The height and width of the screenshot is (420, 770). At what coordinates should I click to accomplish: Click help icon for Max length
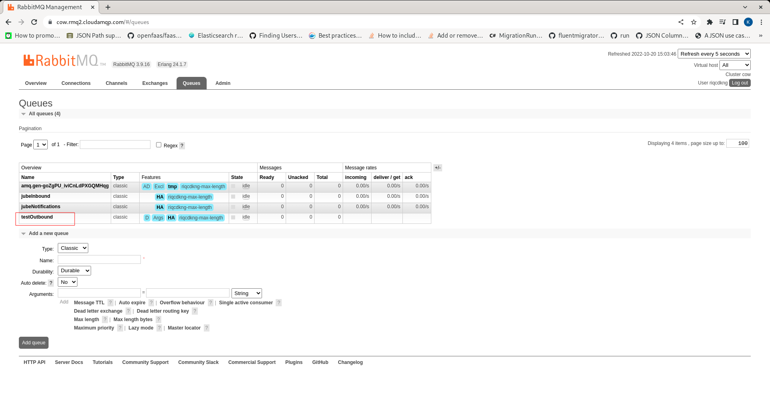105,320
